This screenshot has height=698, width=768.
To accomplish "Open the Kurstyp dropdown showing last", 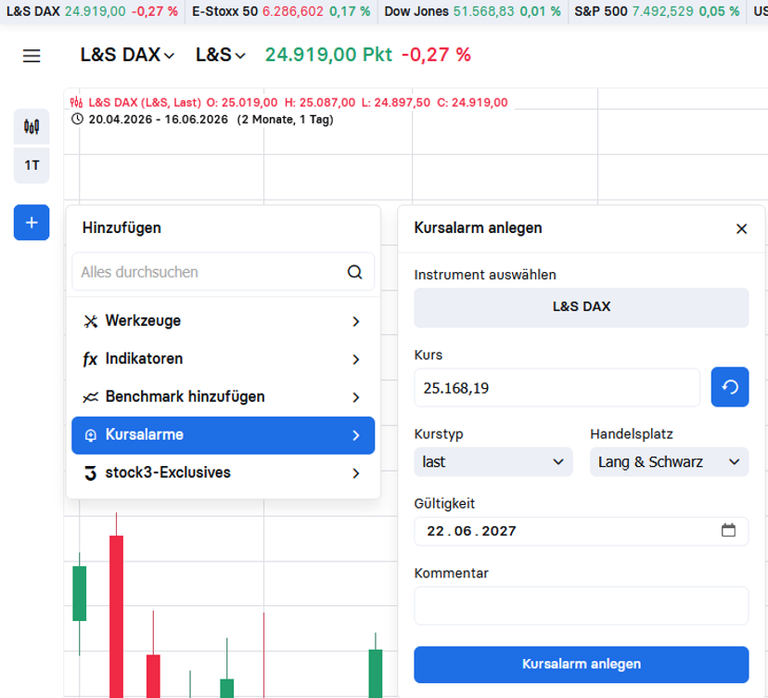I will 493,461.
